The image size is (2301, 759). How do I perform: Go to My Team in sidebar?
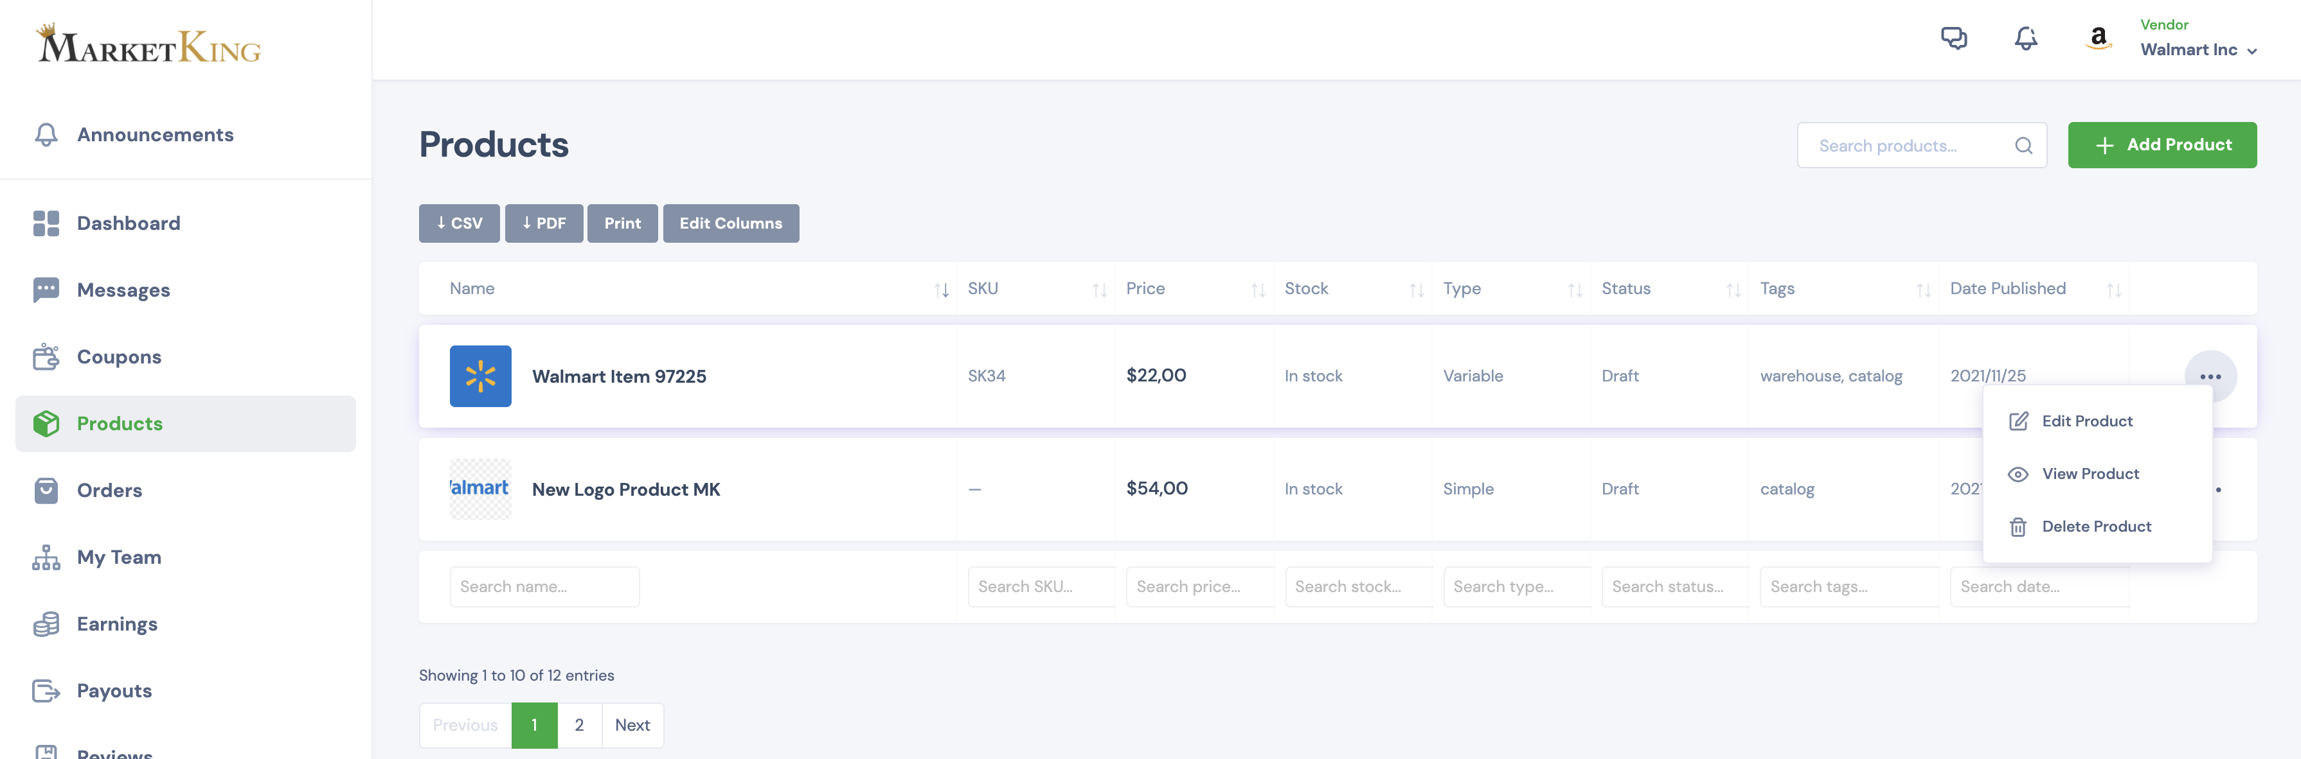(119, 557)
